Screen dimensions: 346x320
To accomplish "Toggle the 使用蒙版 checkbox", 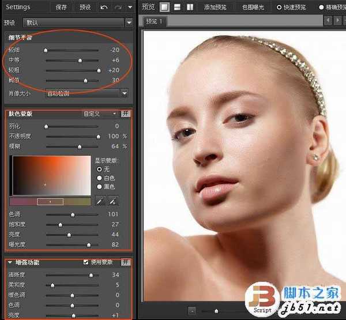I will coord(86,262).
